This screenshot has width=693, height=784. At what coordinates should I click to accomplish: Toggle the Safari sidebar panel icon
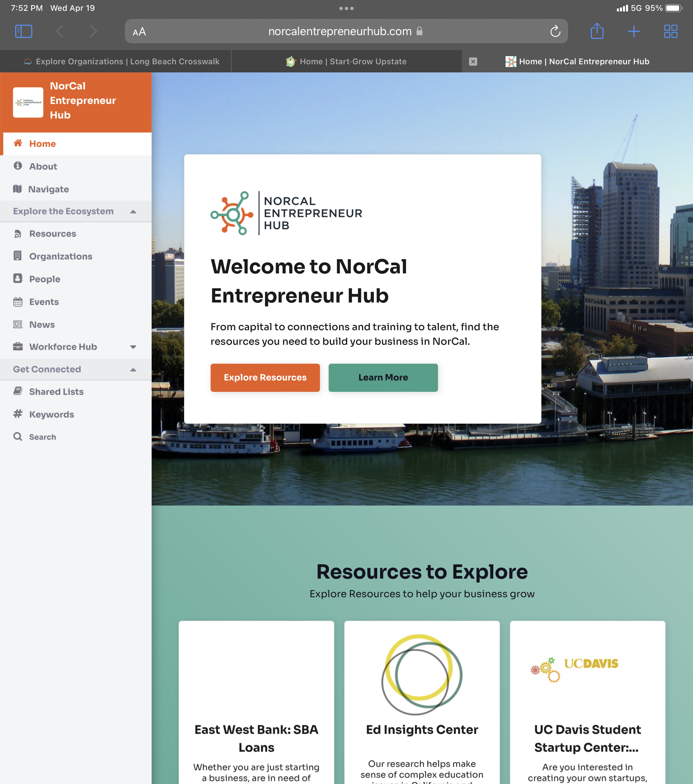23,31
